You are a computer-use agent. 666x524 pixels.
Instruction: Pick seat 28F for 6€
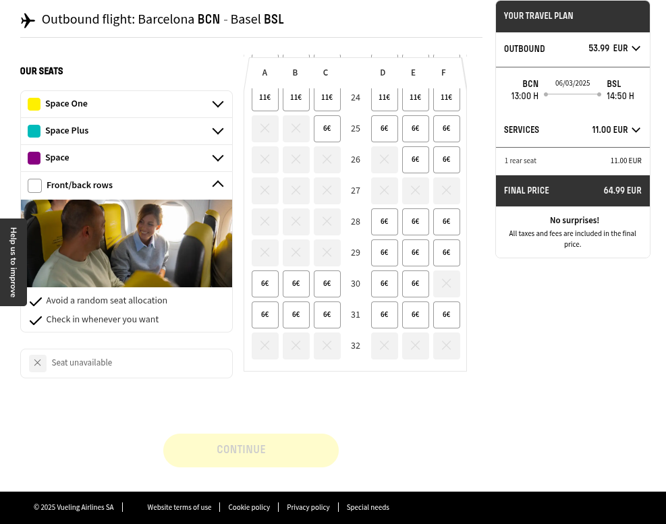pos(447,222)
